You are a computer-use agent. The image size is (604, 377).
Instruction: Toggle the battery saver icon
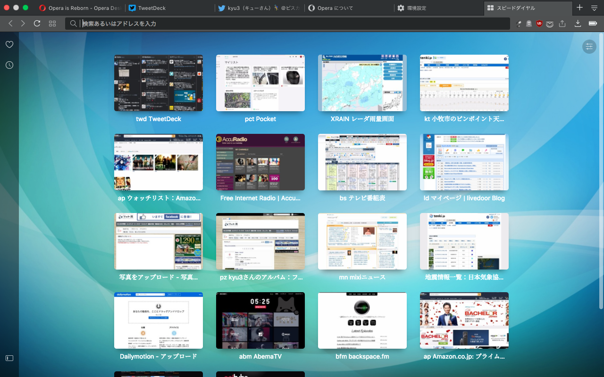point(593,23)
